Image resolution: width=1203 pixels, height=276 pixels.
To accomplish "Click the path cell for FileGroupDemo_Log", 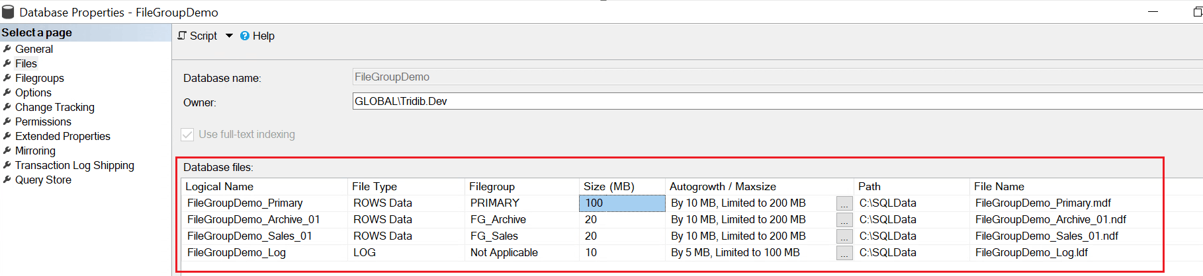I will pos(911,252).
